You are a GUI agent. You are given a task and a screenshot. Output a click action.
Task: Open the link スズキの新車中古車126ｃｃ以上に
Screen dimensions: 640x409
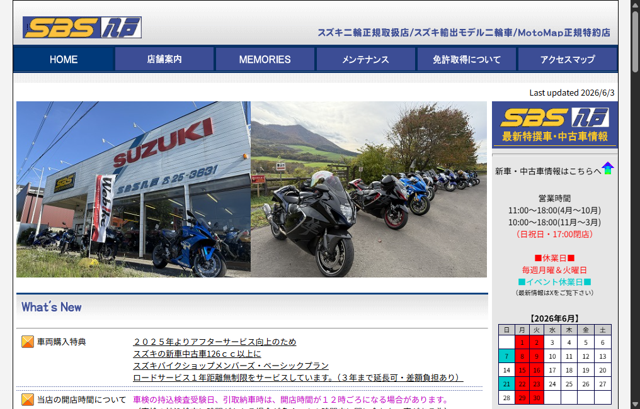197,354
